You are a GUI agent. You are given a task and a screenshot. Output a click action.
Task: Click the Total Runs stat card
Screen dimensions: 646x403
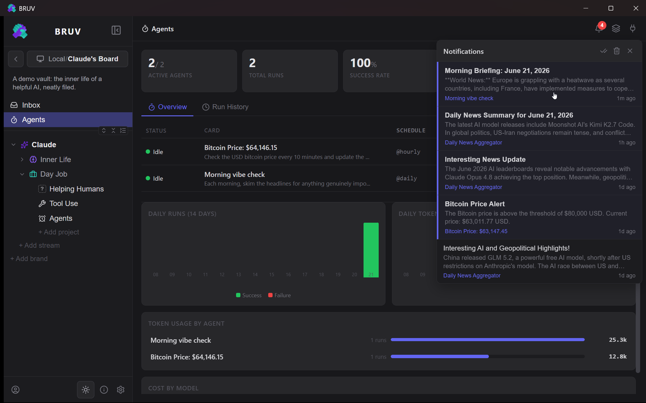coord(290,71)
